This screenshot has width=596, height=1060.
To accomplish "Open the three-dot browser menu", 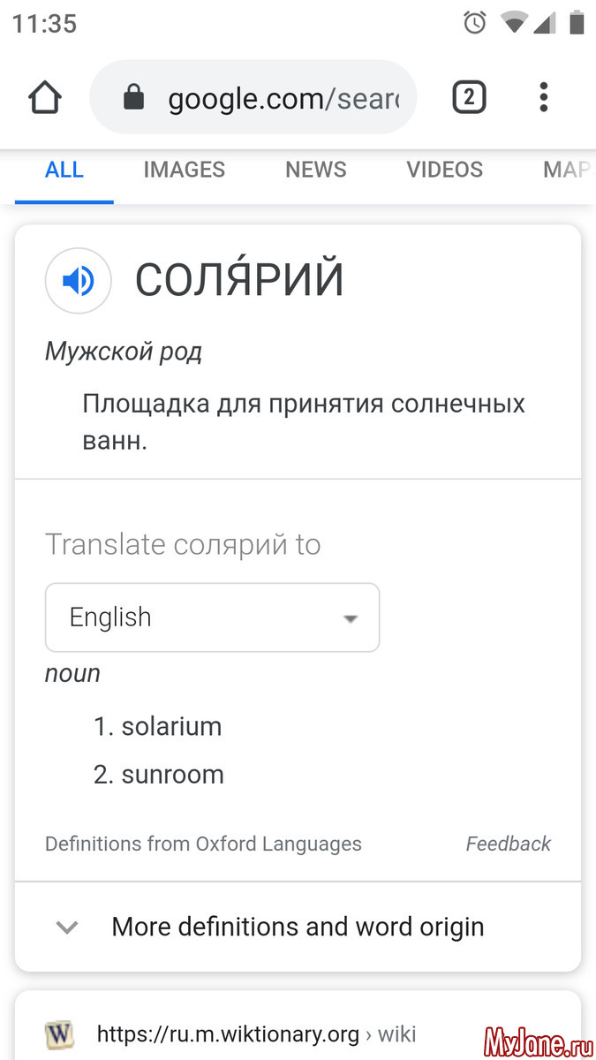I will point(544,97).
